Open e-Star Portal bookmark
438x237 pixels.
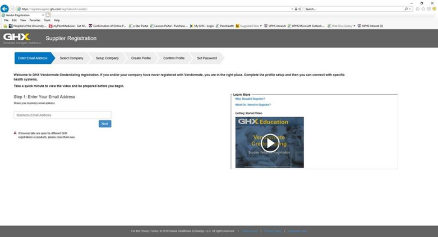pos(139,26)
